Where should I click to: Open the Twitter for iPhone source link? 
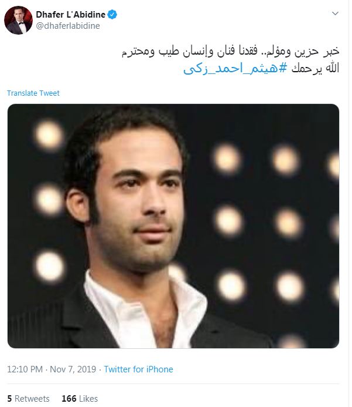[x=138, y=369]
